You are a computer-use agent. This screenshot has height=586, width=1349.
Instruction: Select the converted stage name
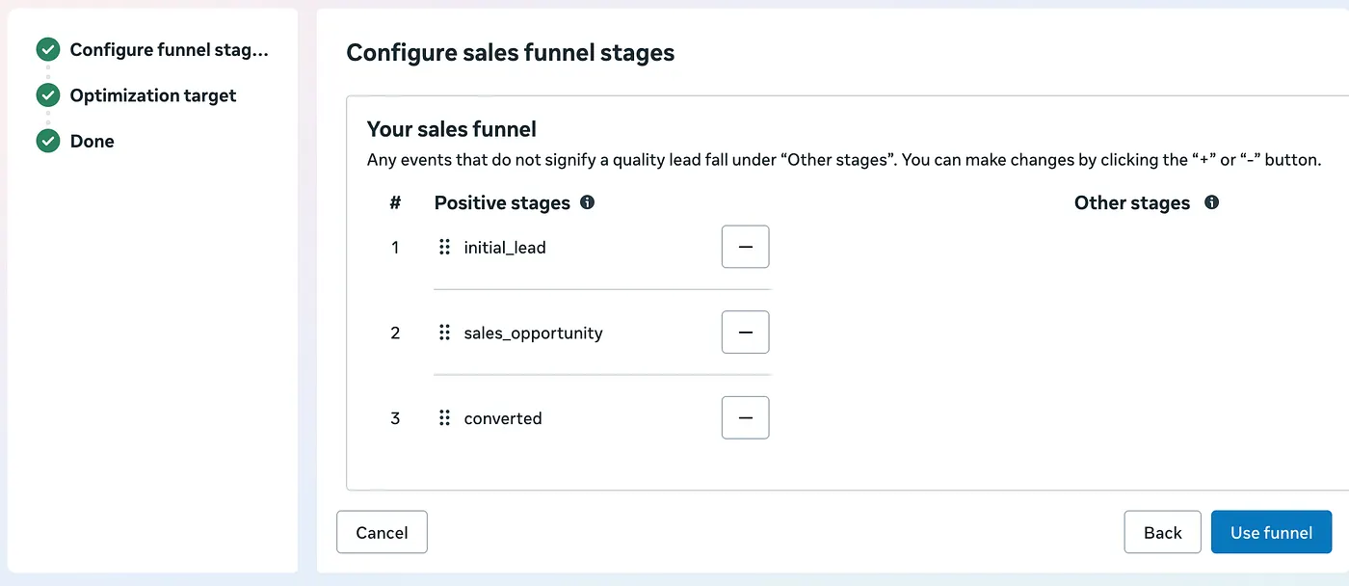[x=503, y=418]
